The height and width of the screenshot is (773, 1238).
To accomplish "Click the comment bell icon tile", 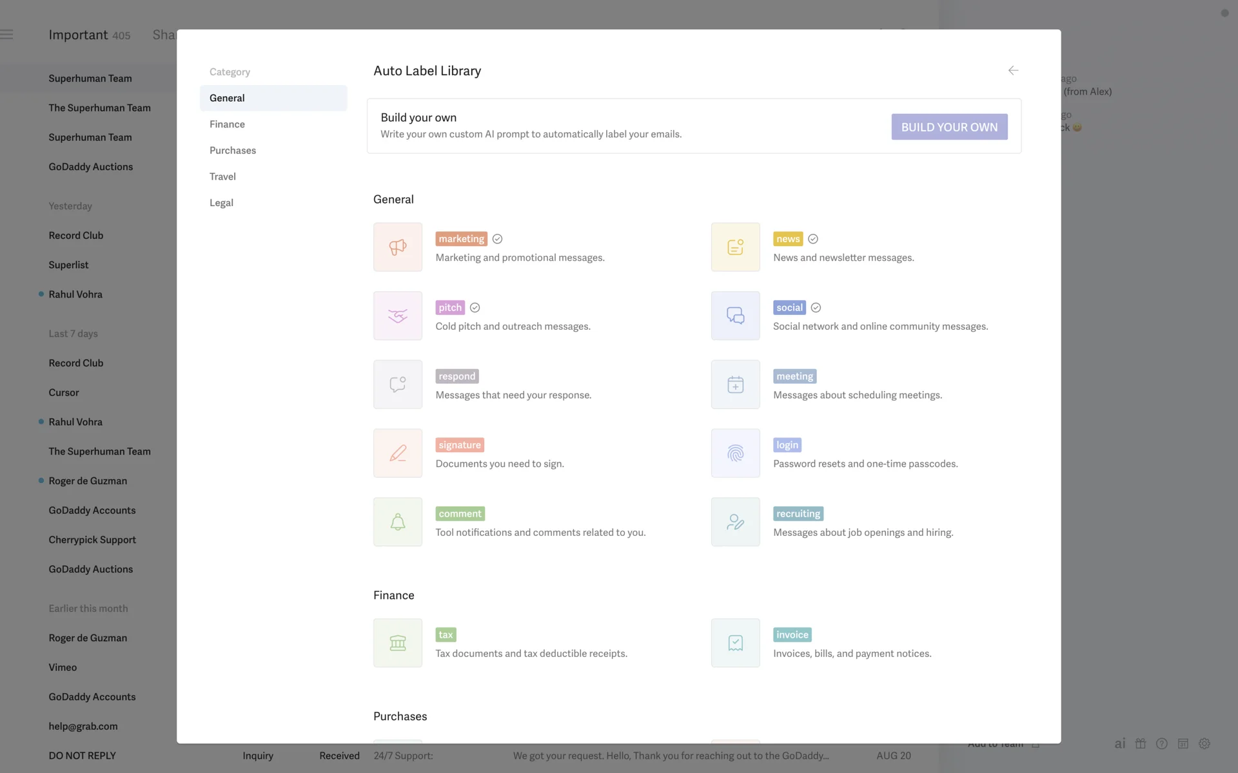I will tap(397, 522).
